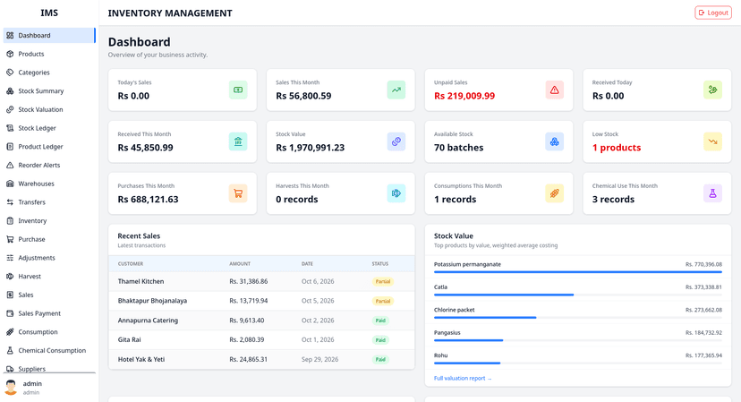This screenshot has width=741, height=402.
Task: Click the Product Ledger icon
Action: click(x=10, y=147)
